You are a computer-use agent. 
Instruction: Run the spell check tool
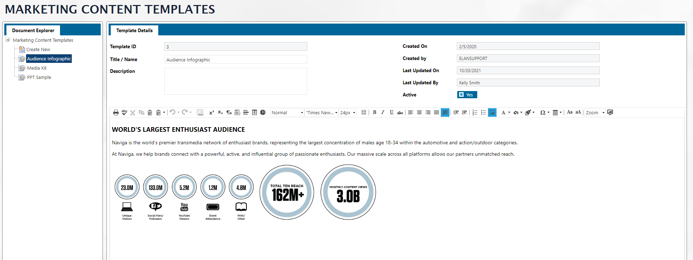tap(124, 112)
